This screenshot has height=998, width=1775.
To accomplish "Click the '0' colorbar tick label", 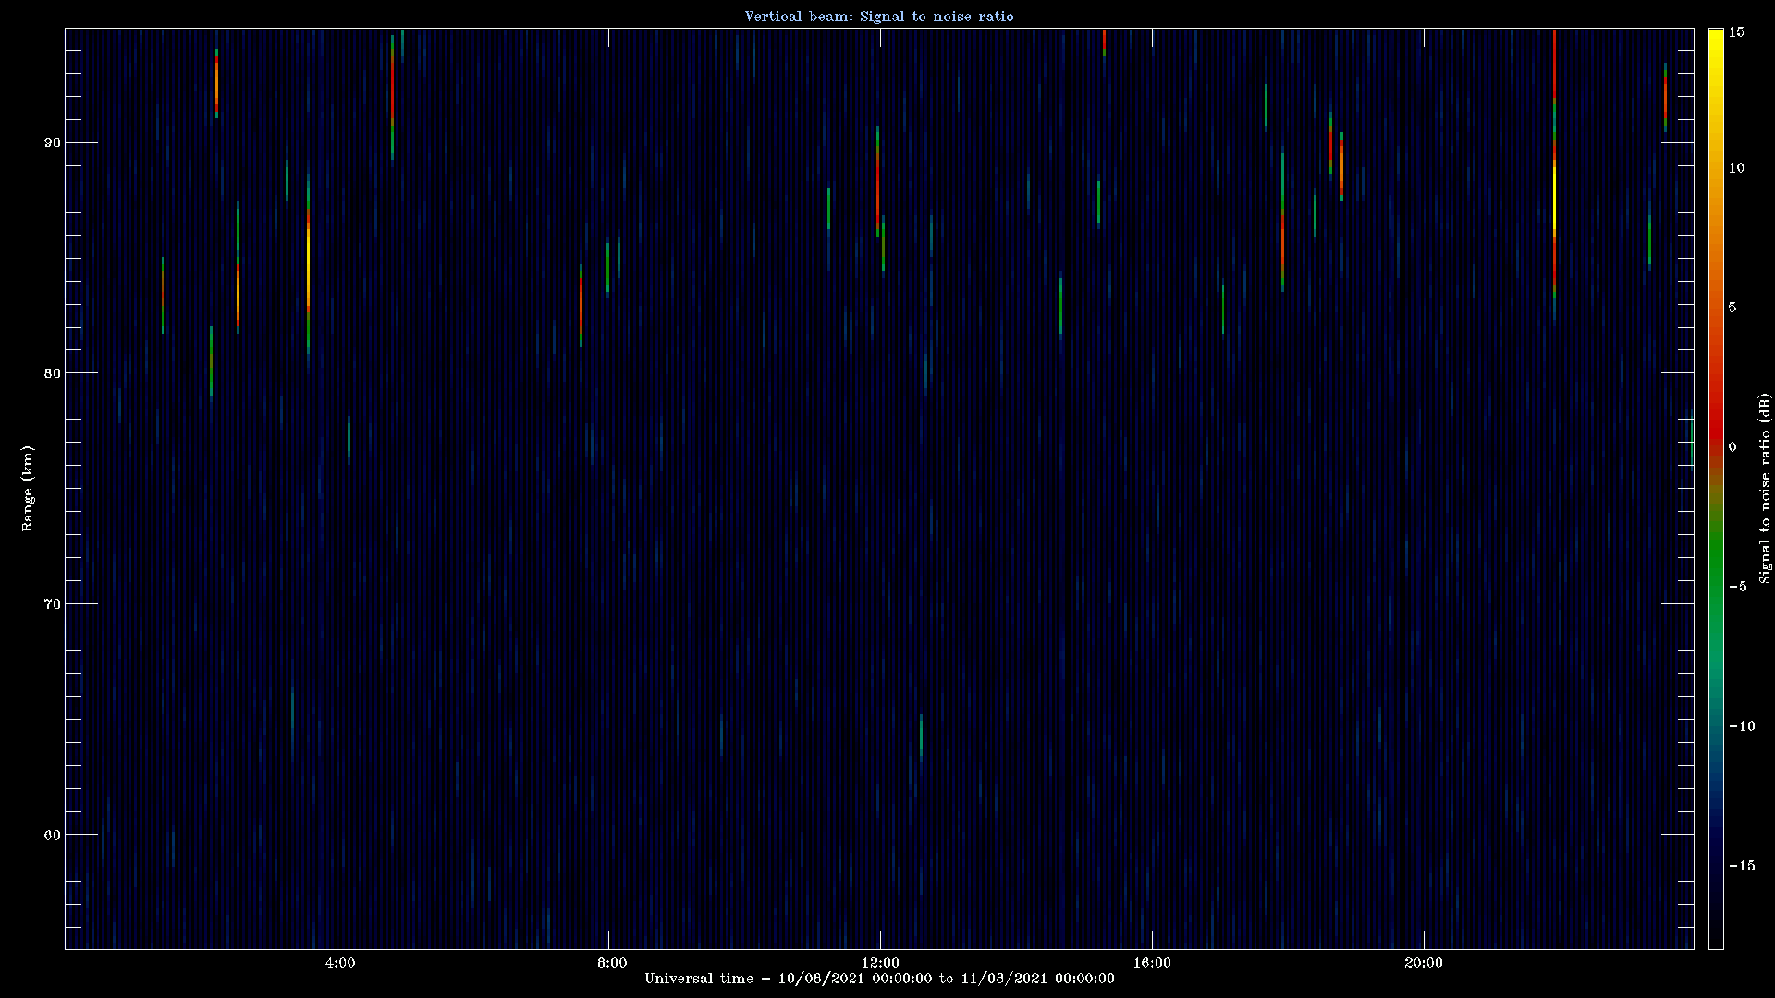I will [1732, 446].
